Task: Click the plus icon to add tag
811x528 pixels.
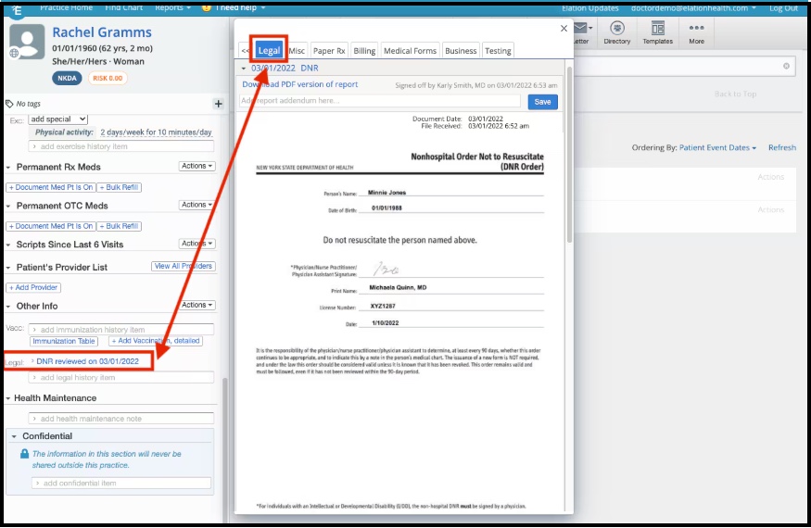Action: [x=218, y=104]
